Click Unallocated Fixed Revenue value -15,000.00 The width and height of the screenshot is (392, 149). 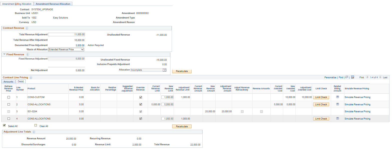[161, 60]
